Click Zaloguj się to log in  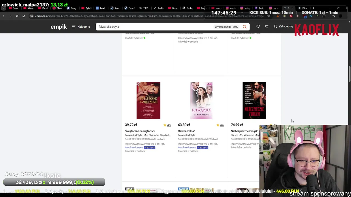click(283, 27)
